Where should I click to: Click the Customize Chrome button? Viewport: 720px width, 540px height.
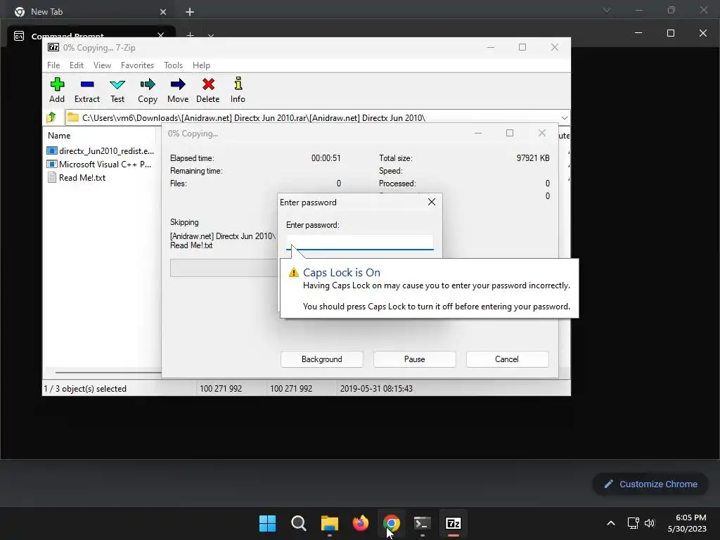650,484
